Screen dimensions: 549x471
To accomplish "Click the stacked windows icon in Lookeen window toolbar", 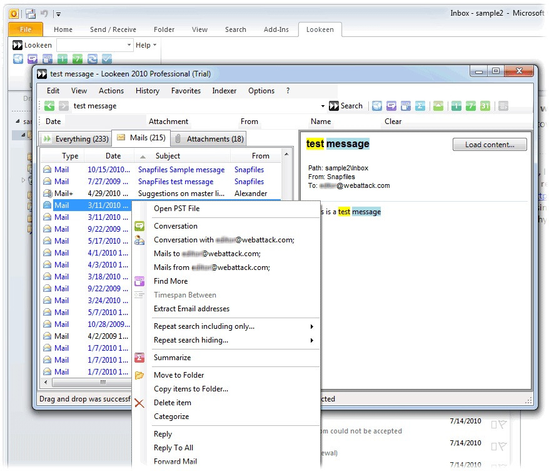I will coord(405,106).
